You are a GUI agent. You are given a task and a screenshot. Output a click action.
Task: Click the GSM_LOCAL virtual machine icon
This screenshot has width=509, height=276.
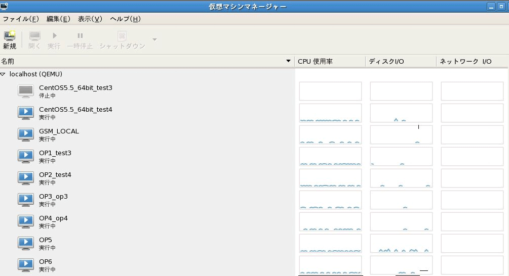point(26,134)
